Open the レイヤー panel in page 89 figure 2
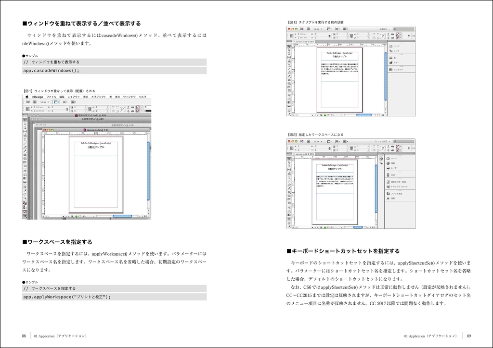Screen dimensions: 493x348 pyautogui.click(x=393, y=168)
